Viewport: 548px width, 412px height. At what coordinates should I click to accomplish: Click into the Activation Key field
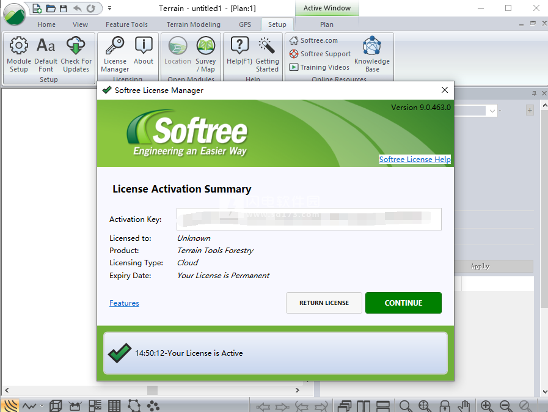tap(309, 219)
